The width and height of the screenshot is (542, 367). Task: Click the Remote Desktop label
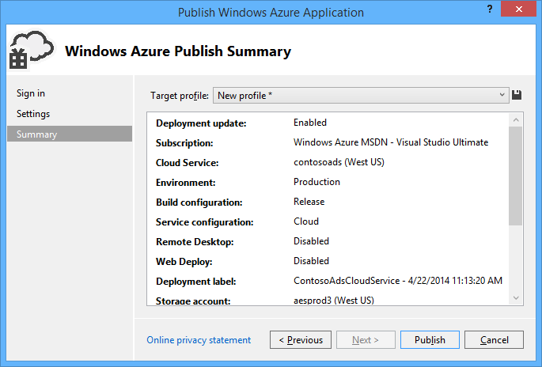195,242
